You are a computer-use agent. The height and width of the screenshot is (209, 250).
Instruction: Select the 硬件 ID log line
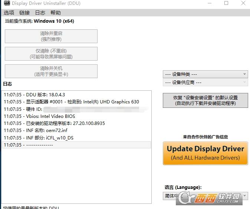pyautogui.click(x=76, y=109)
